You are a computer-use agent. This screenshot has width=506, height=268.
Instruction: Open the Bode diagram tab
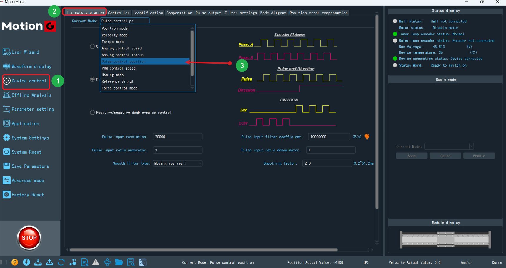click(x=273, y=13)
